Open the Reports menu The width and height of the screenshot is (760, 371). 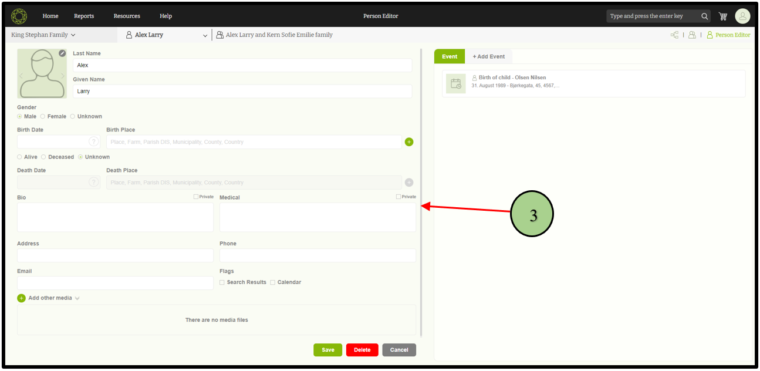[84, 16]
